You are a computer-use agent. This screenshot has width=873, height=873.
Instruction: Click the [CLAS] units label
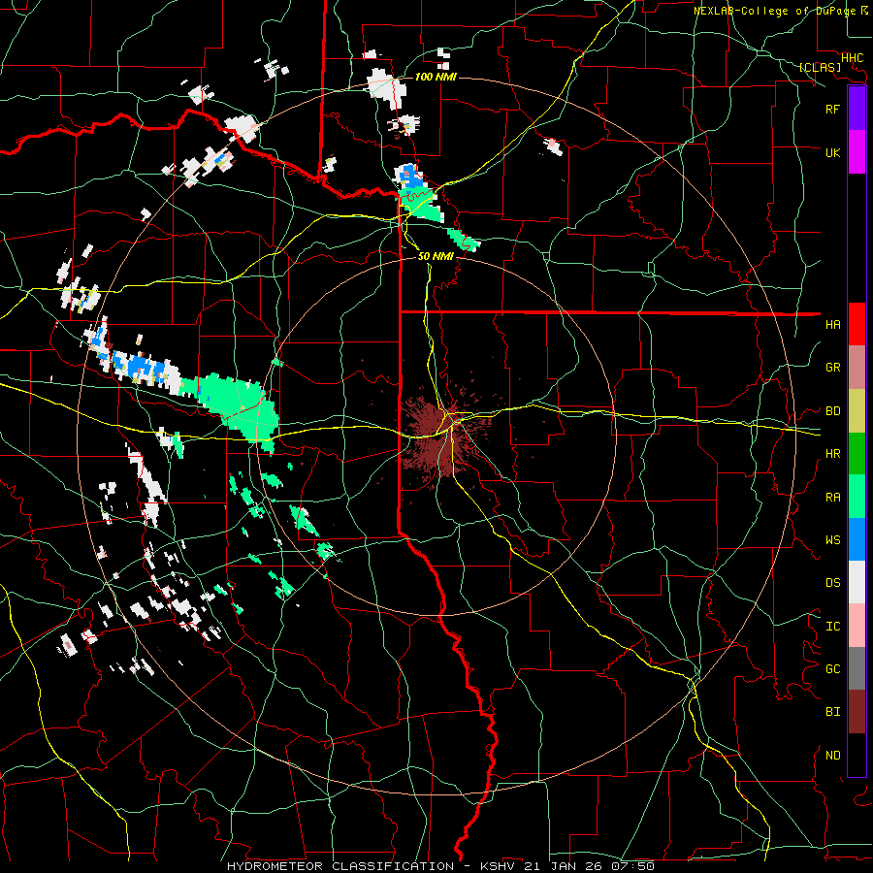point(820,68)
